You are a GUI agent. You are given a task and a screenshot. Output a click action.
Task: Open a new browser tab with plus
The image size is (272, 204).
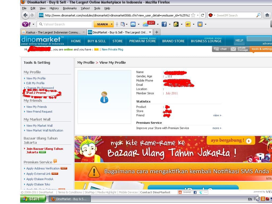pos(157,32)
